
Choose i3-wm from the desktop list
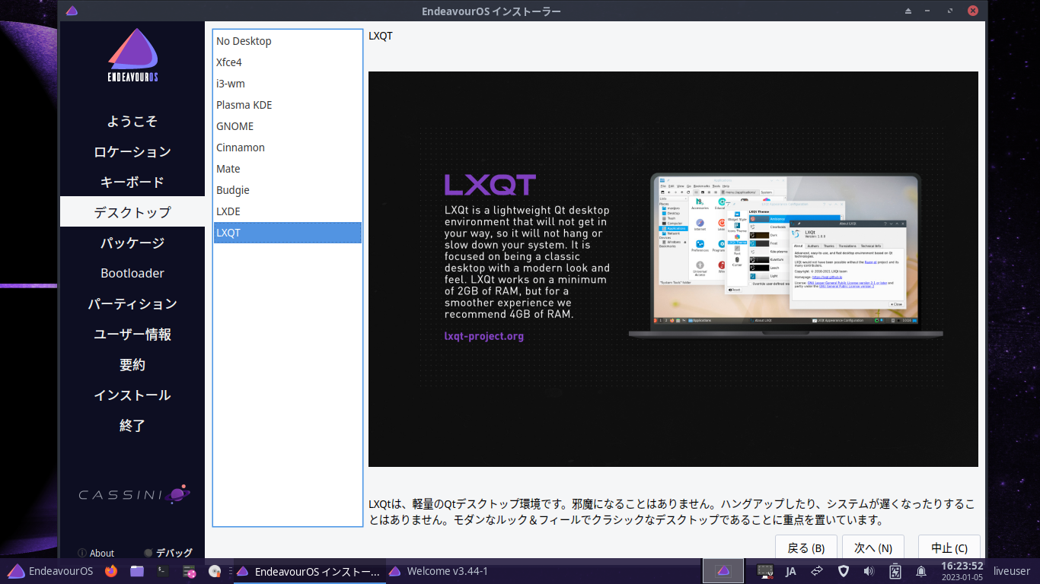click(287, 84)
